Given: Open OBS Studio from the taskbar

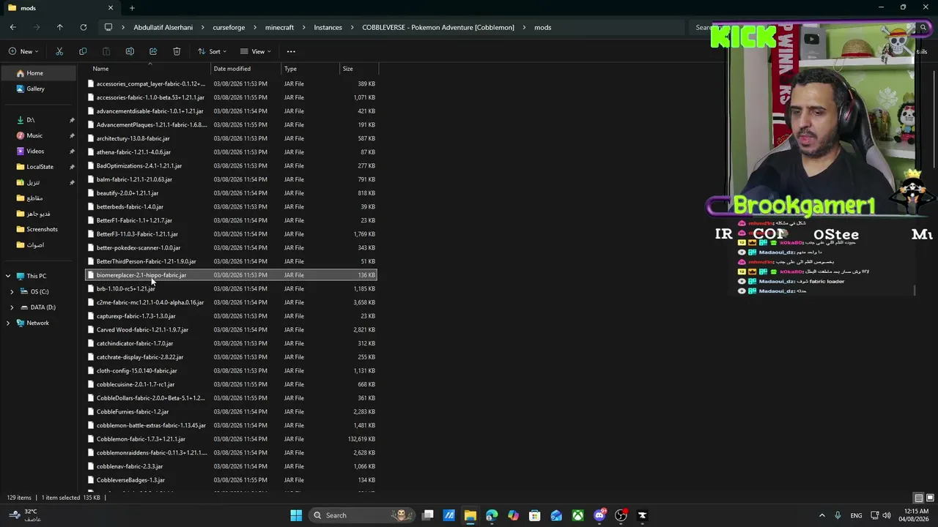Looking at the screenshot, I should point(621,515).
